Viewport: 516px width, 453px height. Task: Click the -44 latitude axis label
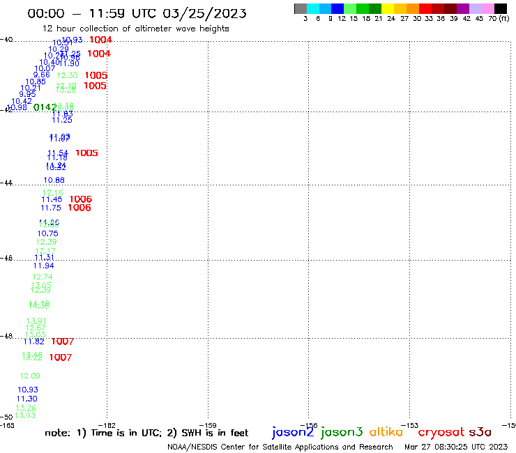[6, 183]
